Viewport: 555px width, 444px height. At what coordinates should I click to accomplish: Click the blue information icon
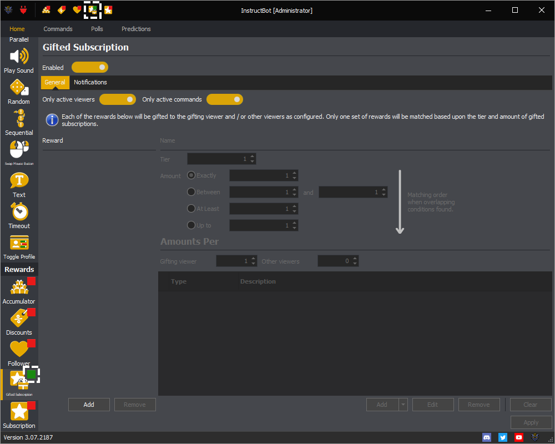[x=52, y=120]
